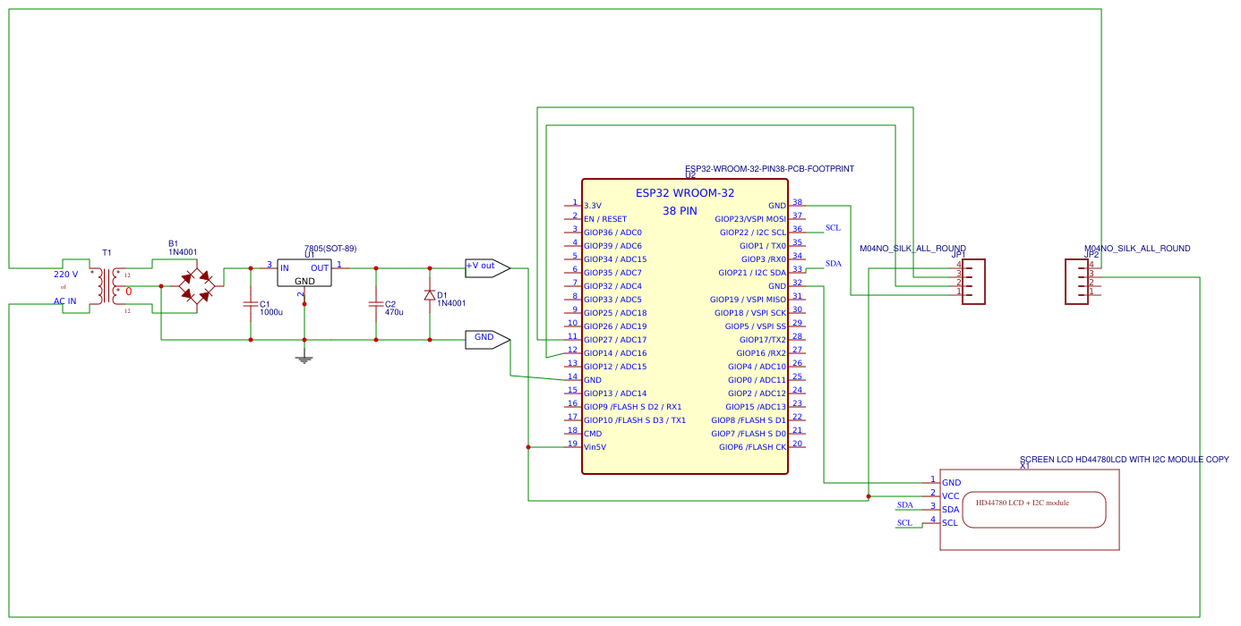Select the GIOP27 / ADC17 pin label
This screenshot has width=1241, height=626.
615,340
